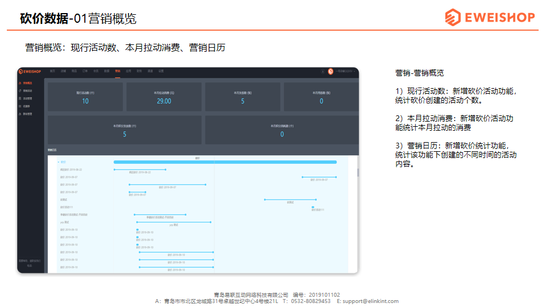Click the yp 测试 timeline bar
Screen dimensions: 546x307
coord(174,222)
